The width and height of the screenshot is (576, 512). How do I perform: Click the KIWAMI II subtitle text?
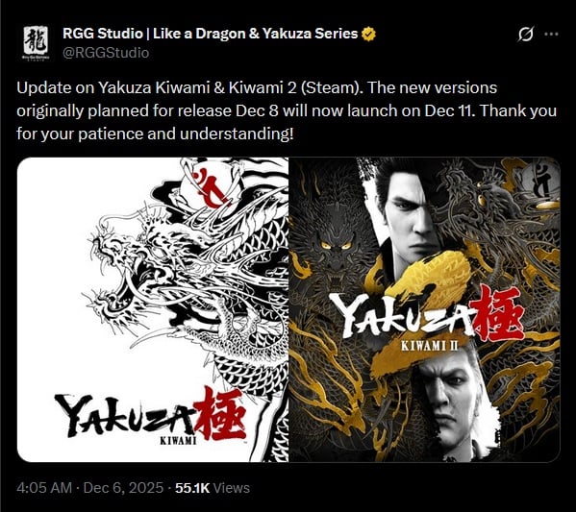click(430, 346)
